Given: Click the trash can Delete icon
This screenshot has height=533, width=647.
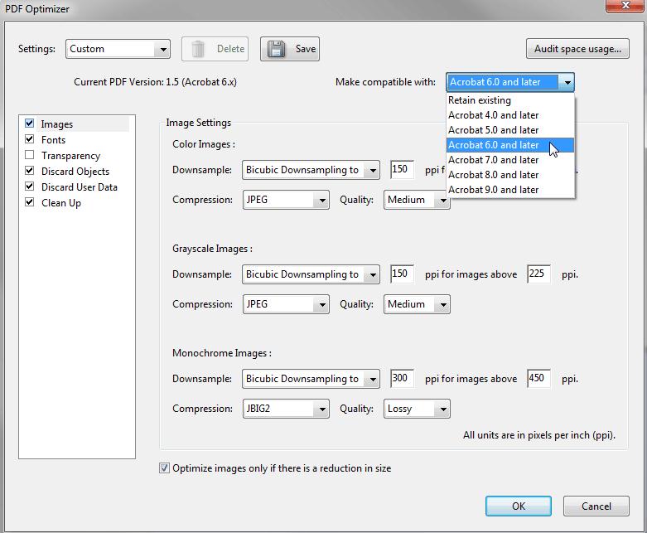Looking at the screenshot, I should tap(198, 49).
